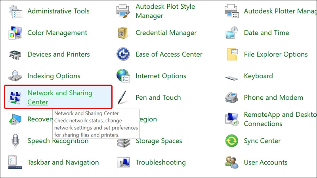The image size is (317, 178).
Task: Click the Pen and Touch label
Action: (158, 98)
